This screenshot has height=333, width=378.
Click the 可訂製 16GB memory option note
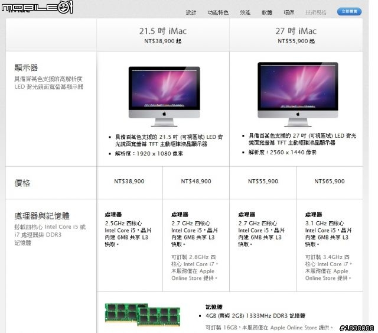(x=269, y=328)
